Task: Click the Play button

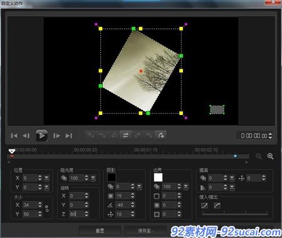Action: pos(41,136)
